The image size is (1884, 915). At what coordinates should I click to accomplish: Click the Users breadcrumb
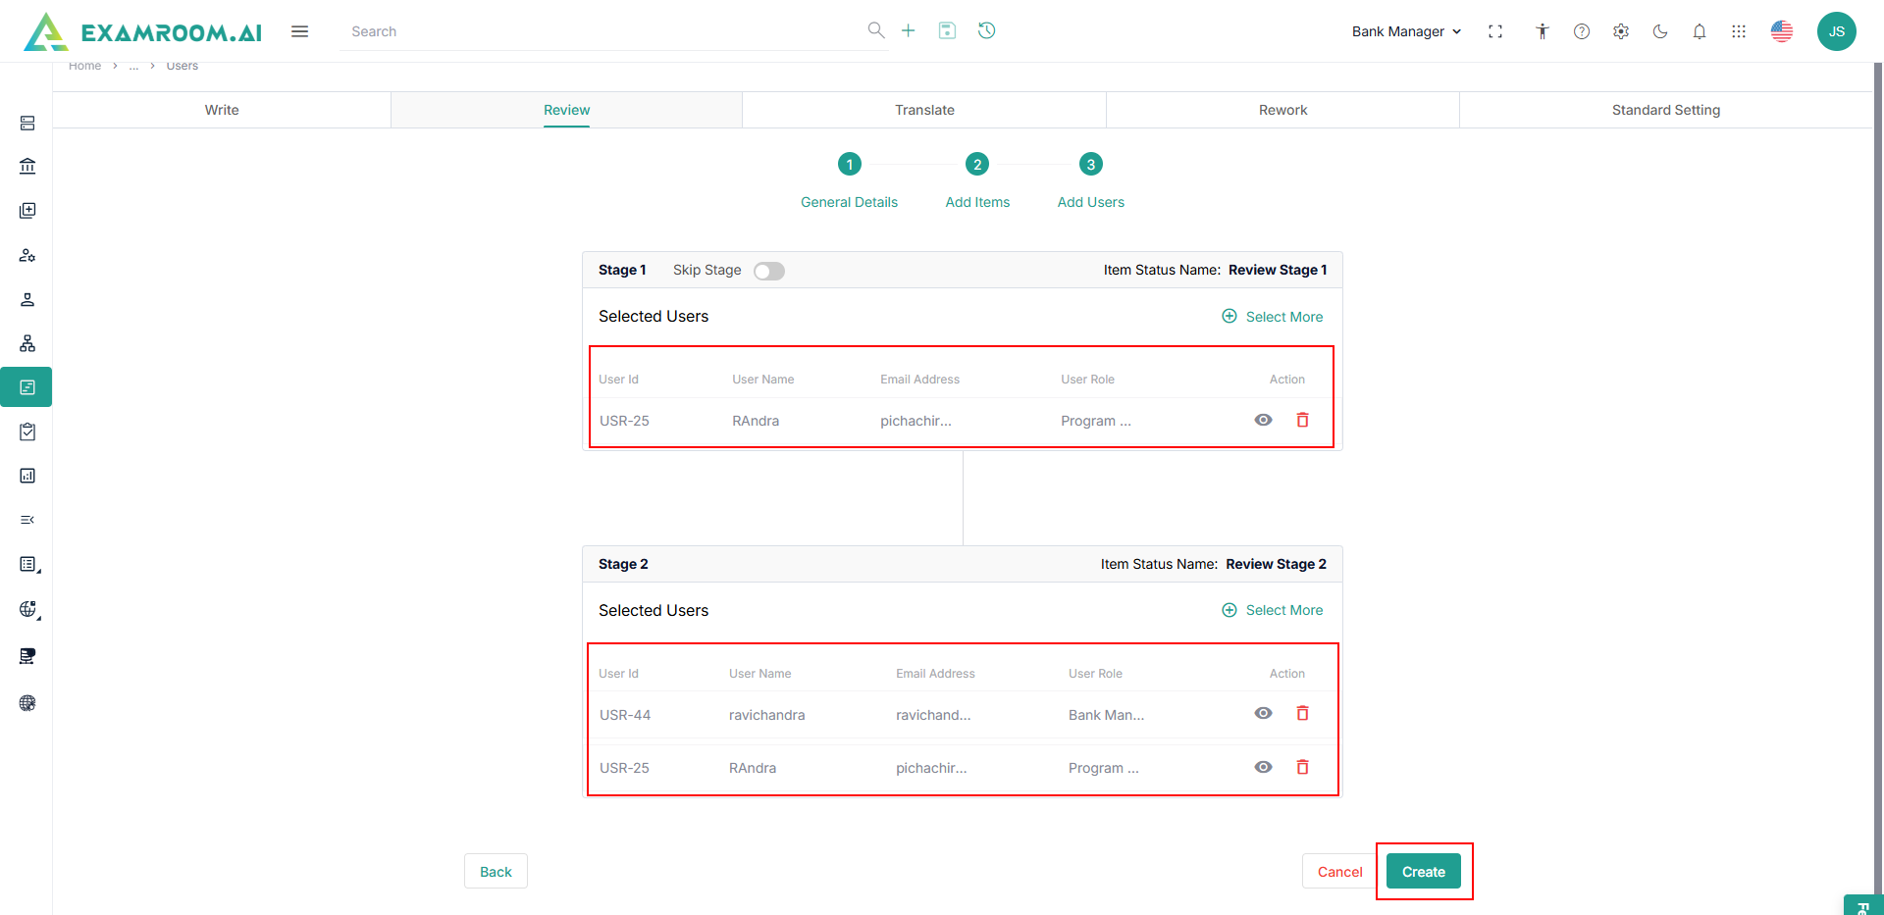point(183,66)
